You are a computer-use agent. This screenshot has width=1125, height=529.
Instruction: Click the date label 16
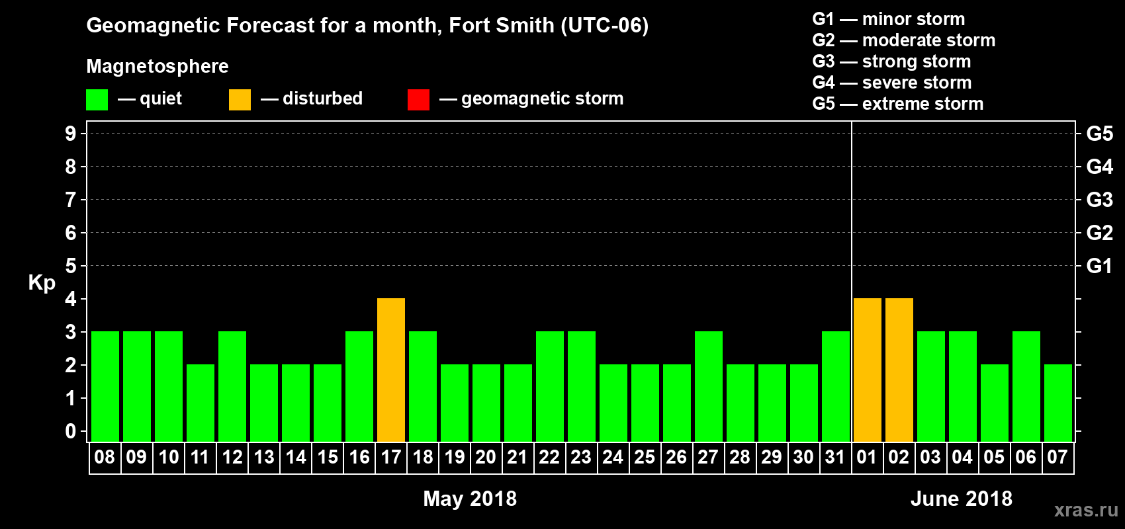(359, 458)
